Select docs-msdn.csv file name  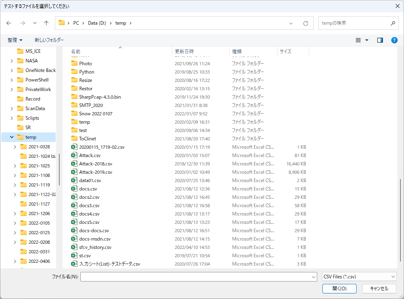coord(95,239)
